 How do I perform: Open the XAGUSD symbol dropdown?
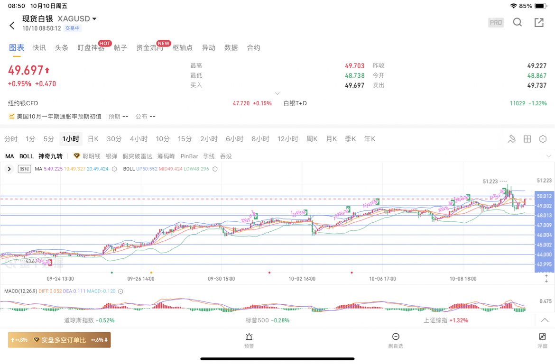pos(94,19)
